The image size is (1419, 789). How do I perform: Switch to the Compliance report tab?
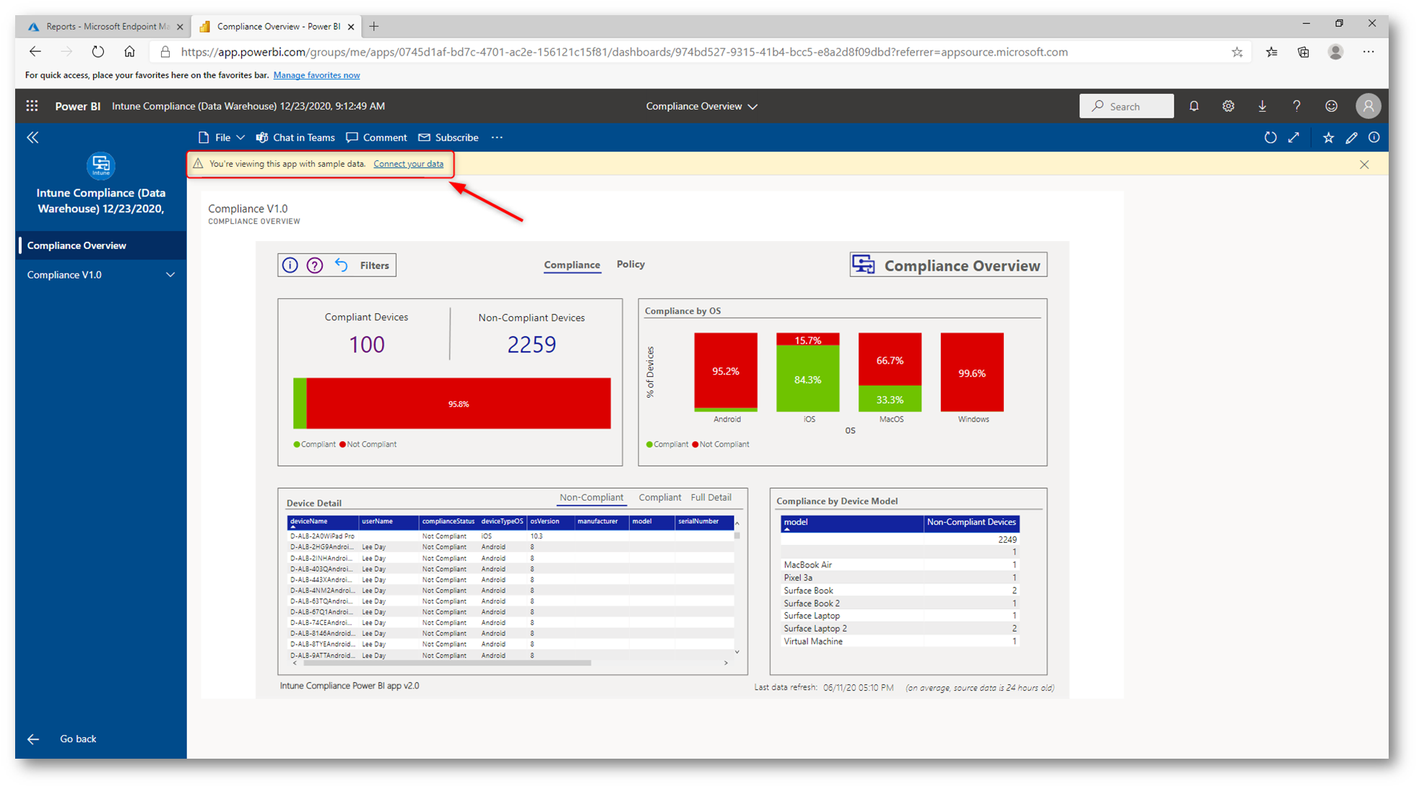point(572,265)
